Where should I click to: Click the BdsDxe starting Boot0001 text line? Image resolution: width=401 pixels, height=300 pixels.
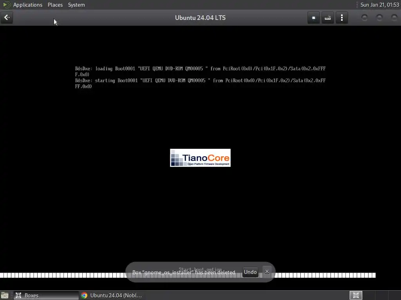(200, 84)
